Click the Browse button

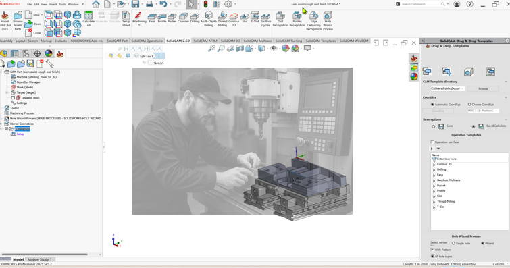click(x=483, y=88)
